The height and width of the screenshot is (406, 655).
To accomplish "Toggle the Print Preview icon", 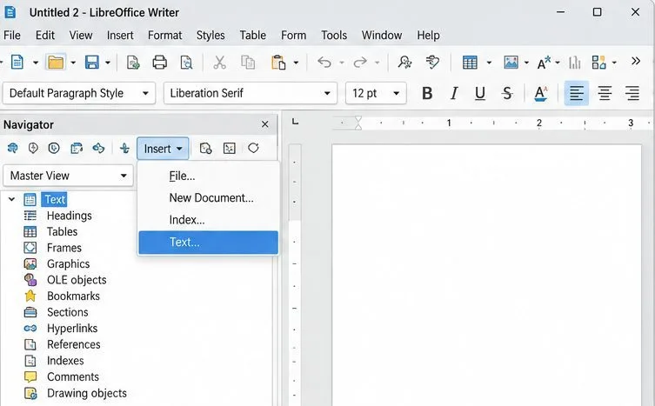I will pyautogui.click(x=186, y=63).
